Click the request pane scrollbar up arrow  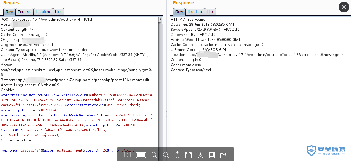point(160,20)
